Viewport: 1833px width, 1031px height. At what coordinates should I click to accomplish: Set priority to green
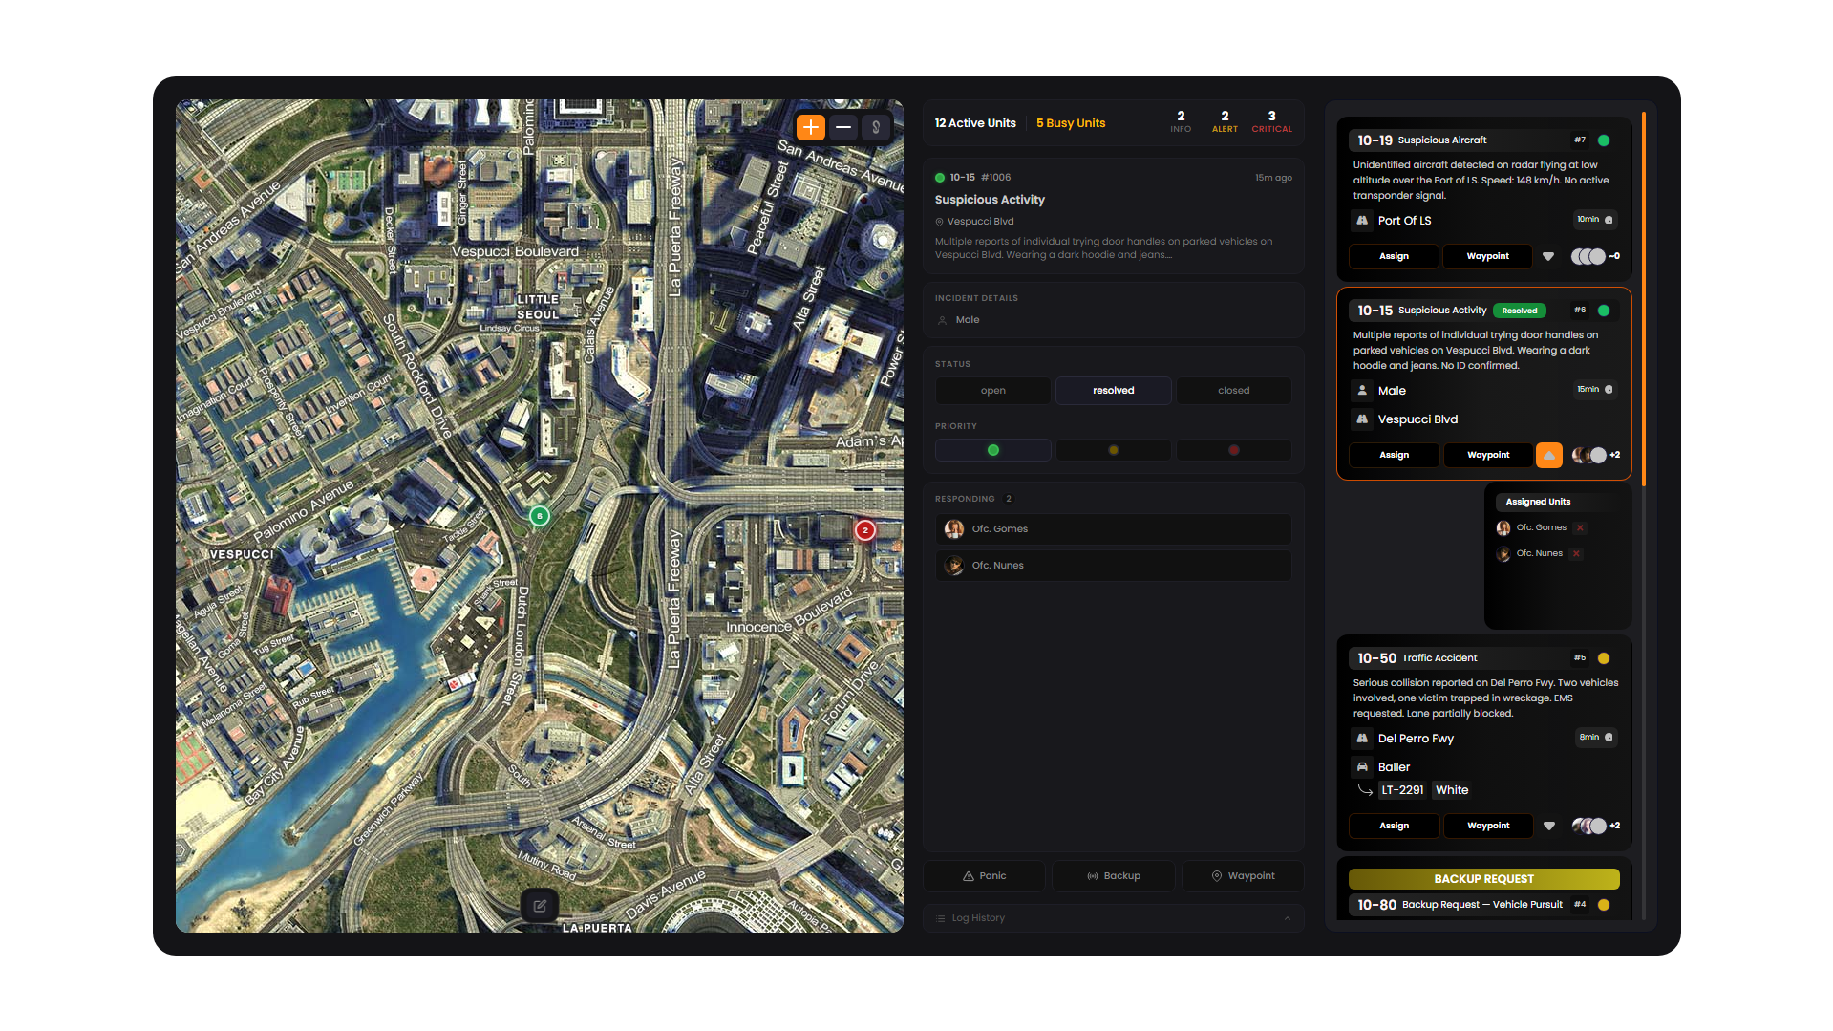993,450
